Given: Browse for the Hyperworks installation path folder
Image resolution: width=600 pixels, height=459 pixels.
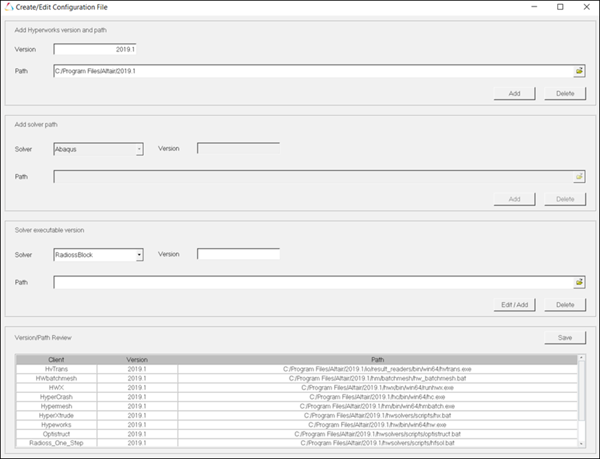Looking at the screenshot, I should pyautogui.click(x=579, y=71).
